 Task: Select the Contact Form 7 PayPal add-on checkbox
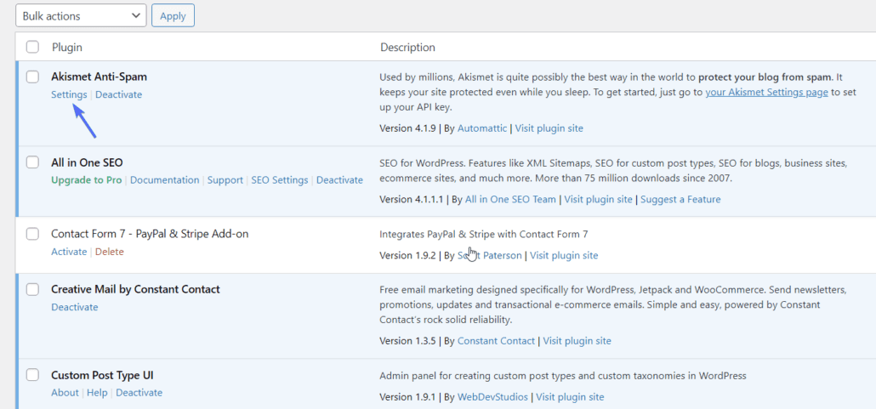[32, 234]
